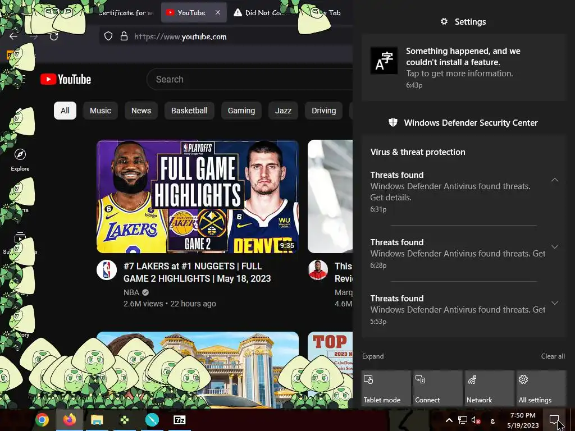
Task: Open Lakers vs Nuggets highlights thumbnail
Action: [x=198, y=196]
